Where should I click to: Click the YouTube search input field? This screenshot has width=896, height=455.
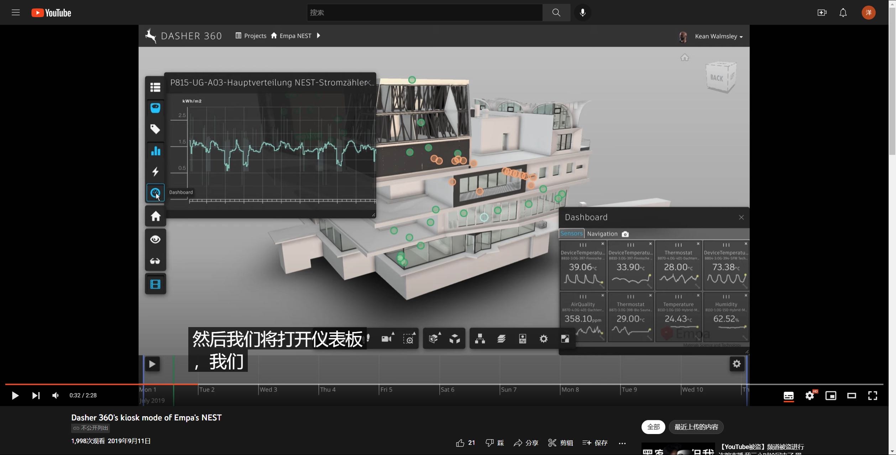click(424, 13)
